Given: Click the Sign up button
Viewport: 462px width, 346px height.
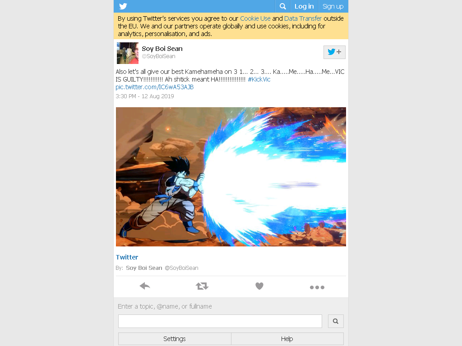Looking at the screenshot, I should [333, 6].
